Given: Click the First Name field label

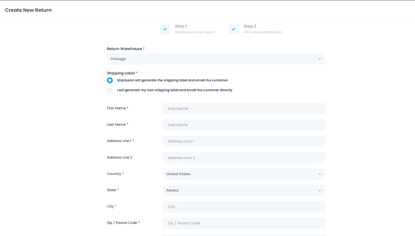Looking at the screenshot, I should 116,108.
